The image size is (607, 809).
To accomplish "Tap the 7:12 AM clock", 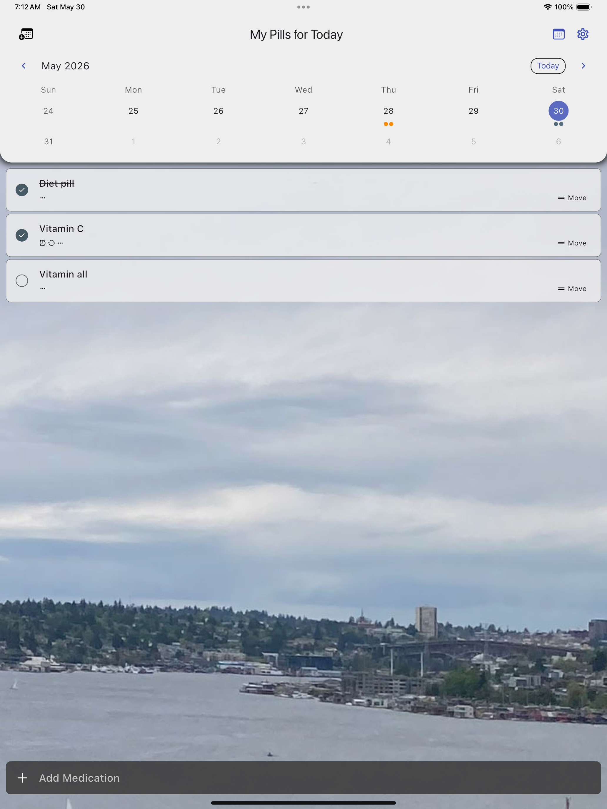I will point(27,7).
